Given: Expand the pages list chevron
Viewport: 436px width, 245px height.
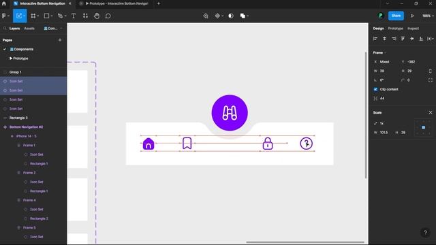Looking at the screenshot, I should [x=61, y=29].
